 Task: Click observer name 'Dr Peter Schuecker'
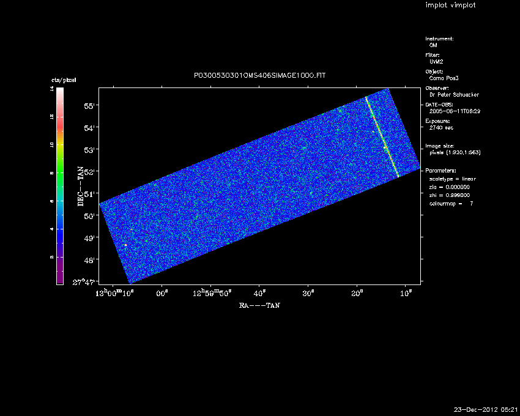pyautogui.click(x=454, y=95)
